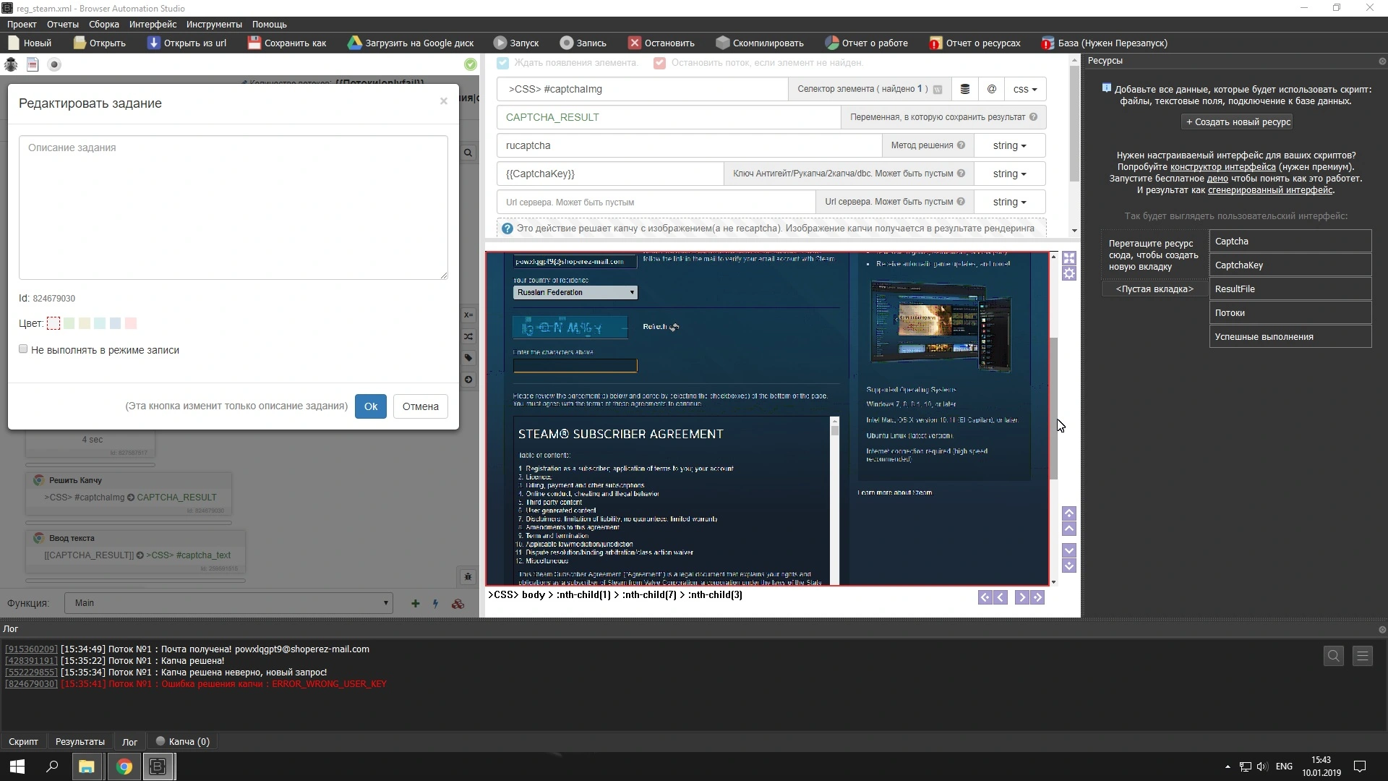1388x781 pixels.
Task: Click Открыть из url
Action: [187, 43]
